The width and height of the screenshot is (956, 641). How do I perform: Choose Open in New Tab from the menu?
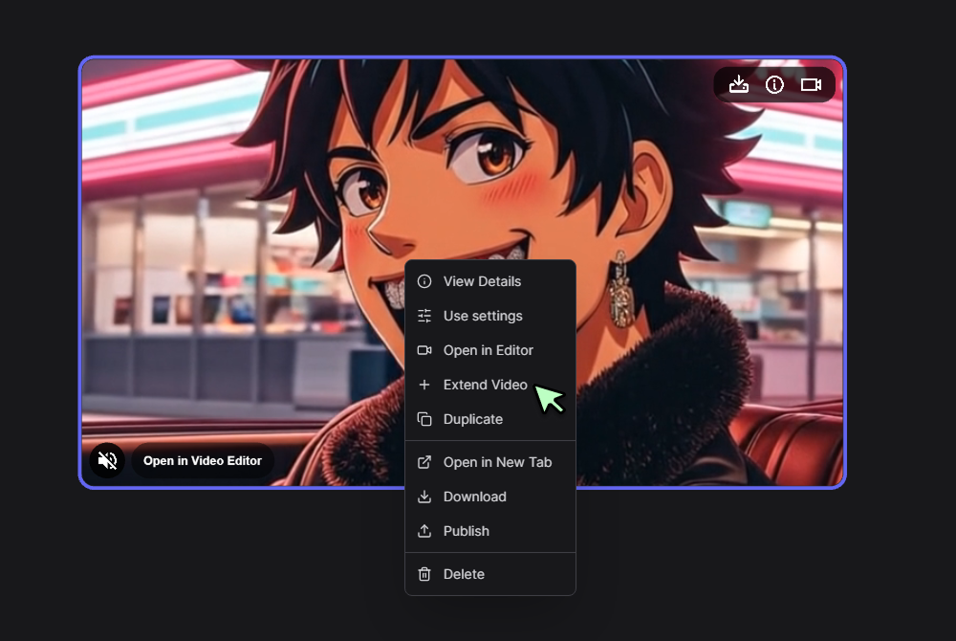(497, 462)
